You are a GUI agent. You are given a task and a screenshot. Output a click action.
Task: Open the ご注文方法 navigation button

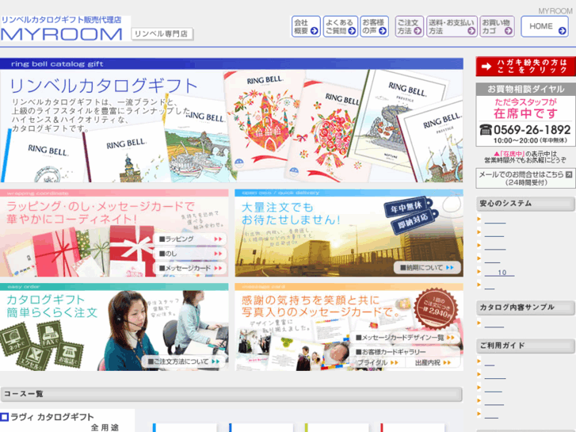[409, 26]
